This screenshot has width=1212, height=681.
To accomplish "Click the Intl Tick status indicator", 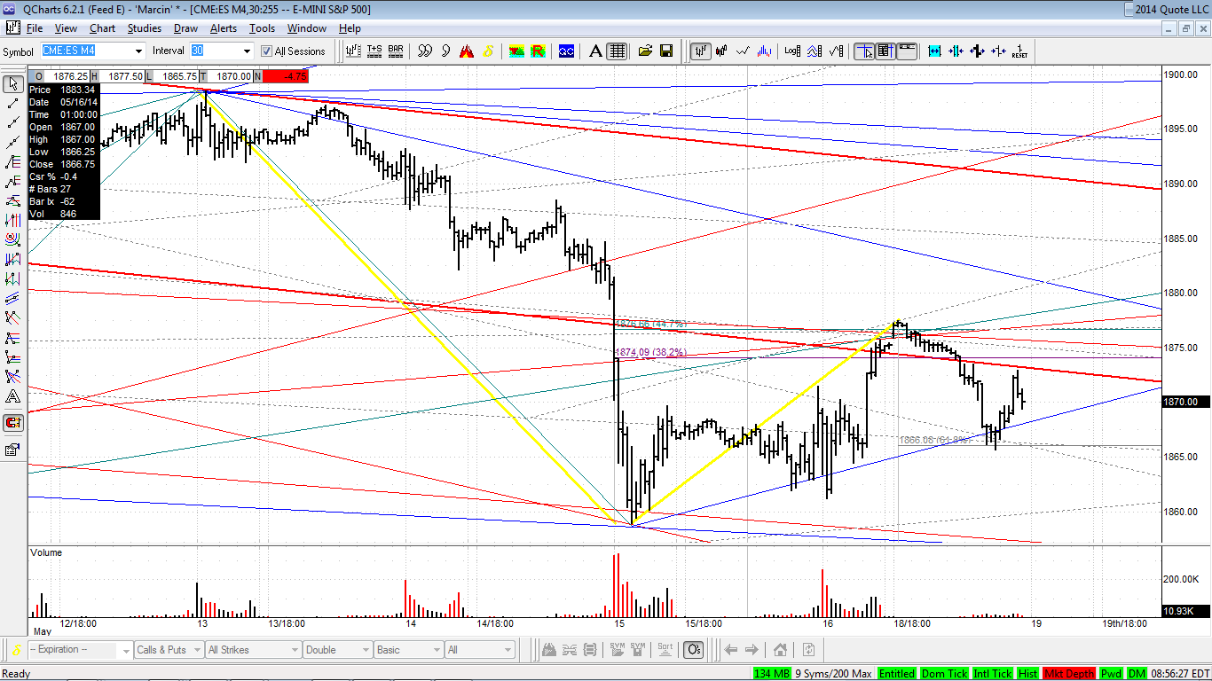I will point(993,674).
